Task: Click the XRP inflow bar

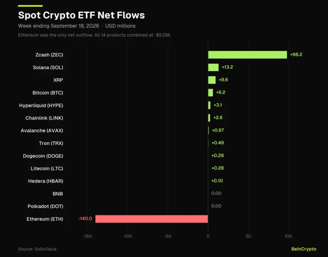Action: click(x=212, y=80)
